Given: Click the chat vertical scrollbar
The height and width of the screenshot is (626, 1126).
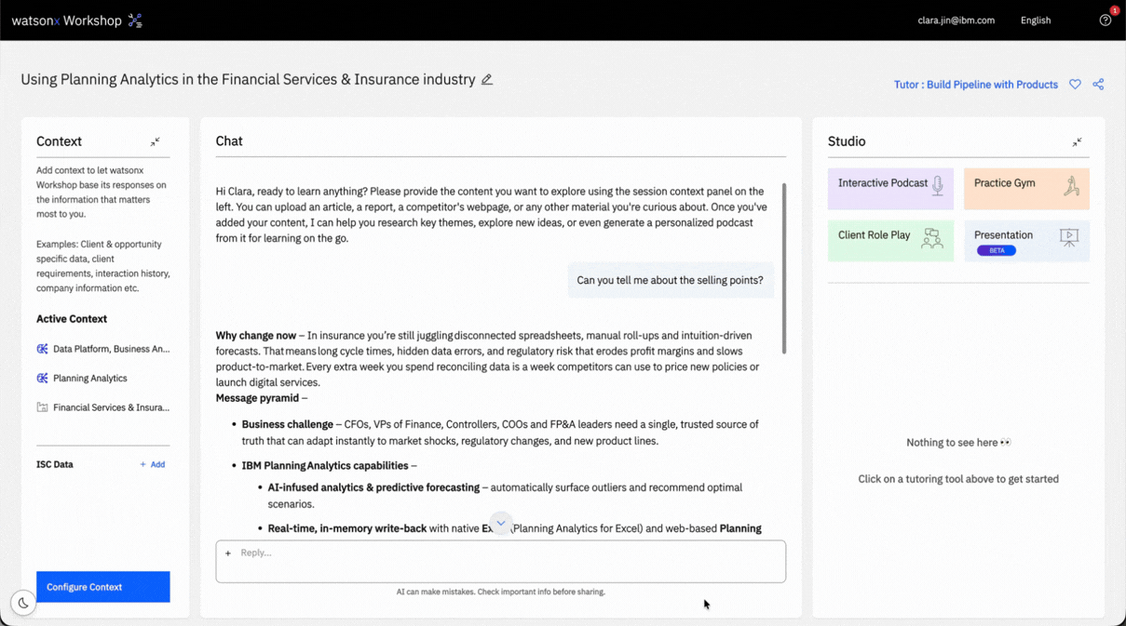Looking at the screenshot, I should coord(784,268).
